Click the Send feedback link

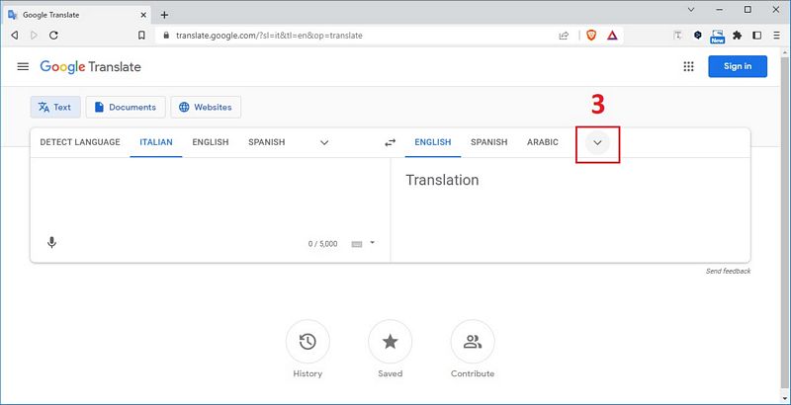[x=728, y=271]
